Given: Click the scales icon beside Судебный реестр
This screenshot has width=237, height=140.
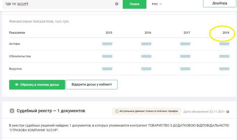Looking at the screenshot, I should pos(12,111).
